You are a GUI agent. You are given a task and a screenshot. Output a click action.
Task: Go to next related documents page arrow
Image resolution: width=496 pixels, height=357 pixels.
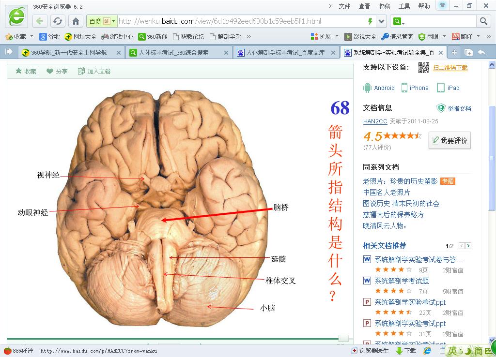click(468, 246)
